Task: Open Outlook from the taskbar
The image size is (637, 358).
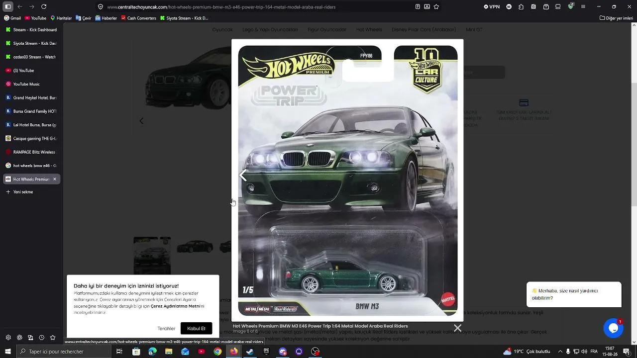Action: pos(185,352)
